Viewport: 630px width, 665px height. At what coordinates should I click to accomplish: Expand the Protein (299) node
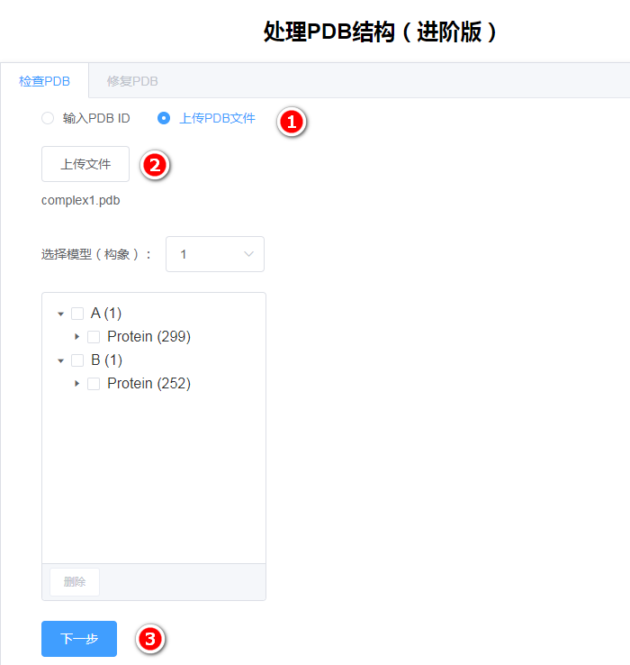coord(76,337)
